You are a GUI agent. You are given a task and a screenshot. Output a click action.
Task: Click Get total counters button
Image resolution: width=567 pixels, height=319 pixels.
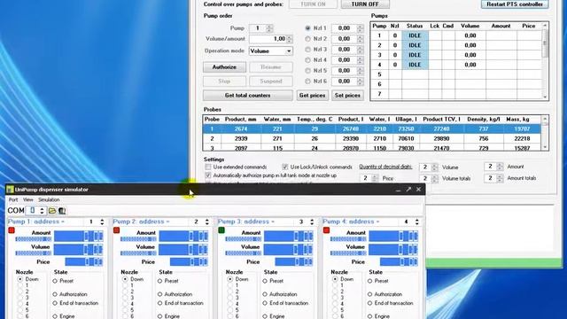pos(248,96)
